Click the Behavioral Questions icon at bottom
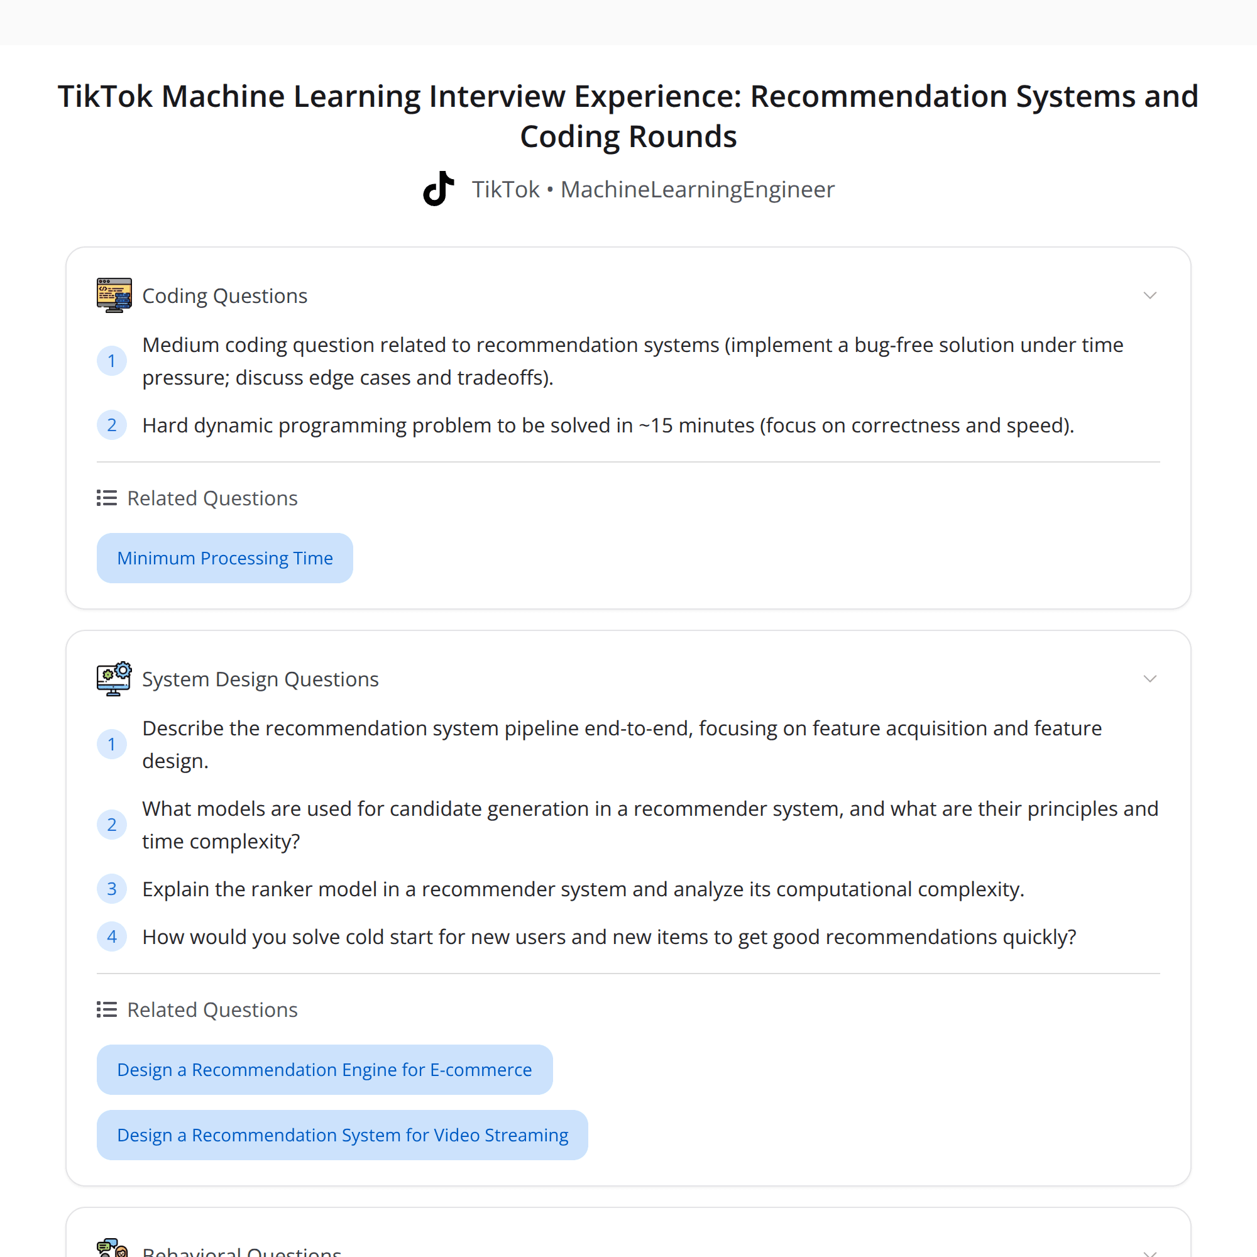Viewport: 1257px width, 1257px height. click(x=114, y=1246)
